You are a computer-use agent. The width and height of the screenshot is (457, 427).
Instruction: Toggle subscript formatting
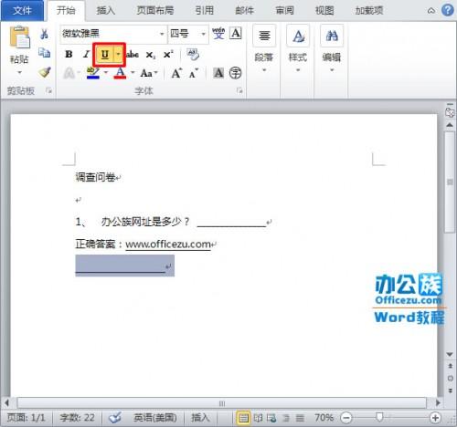tap(150, 55)
